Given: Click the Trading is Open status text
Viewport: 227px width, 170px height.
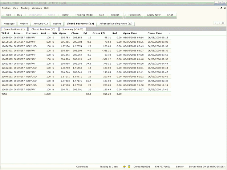Looking at the screenshot, I should (x=109, y=167).
